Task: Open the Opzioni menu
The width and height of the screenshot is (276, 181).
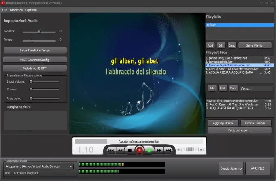Action: click(31, 9)
